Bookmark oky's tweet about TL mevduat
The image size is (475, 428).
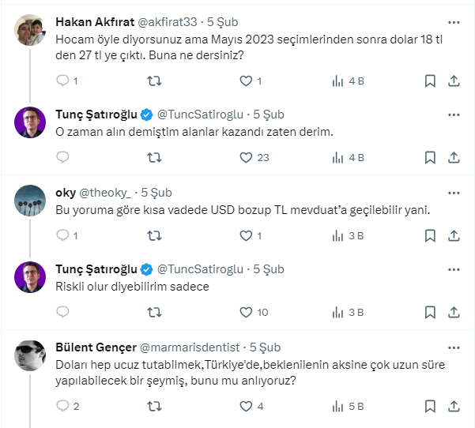tap(430, 235)
